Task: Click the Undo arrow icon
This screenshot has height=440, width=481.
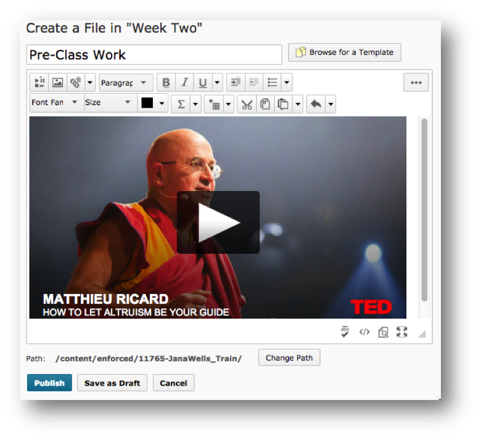Action: (x=316, y=104)
